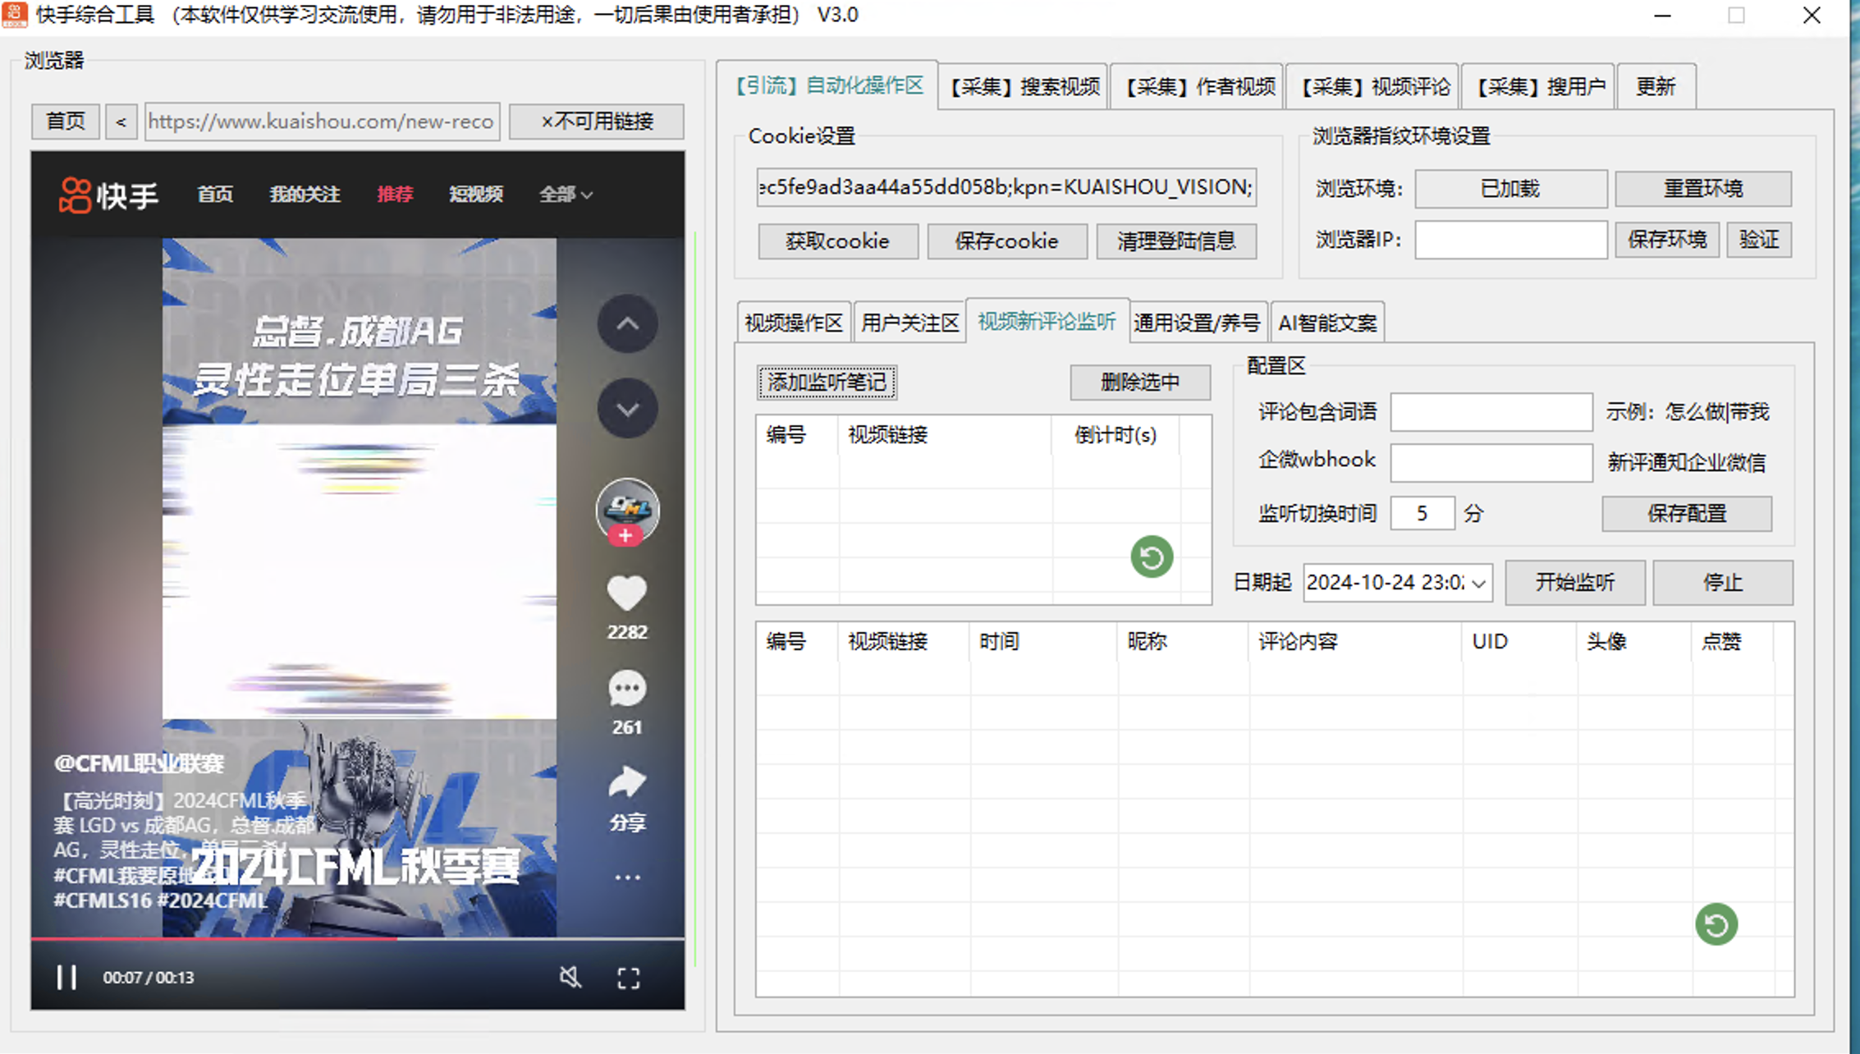Go to previous video with up chevron

(627, 325)
